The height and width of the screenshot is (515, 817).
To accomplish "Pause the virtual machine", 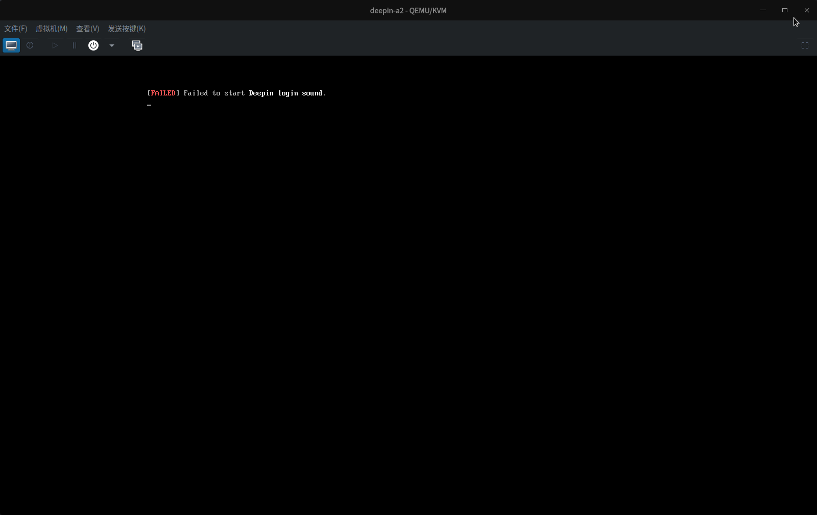I will click(74, 45).
